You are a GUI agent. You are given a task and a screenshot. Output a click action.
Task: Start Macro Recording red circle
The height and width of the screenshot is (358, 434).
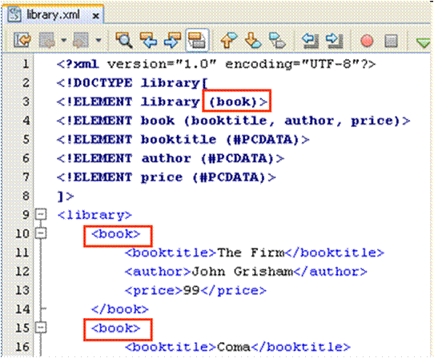click(367, 41)
